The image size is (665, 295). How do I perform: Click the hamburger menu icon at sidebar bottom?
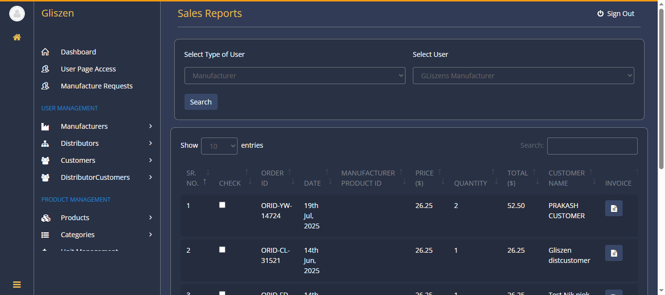[17, 285]
